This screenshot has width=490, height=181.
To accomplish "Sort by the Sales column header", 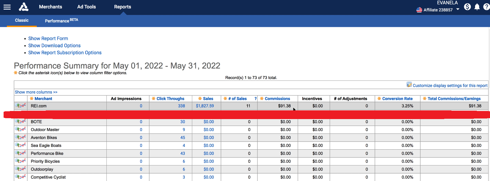I will pos(208,98).
